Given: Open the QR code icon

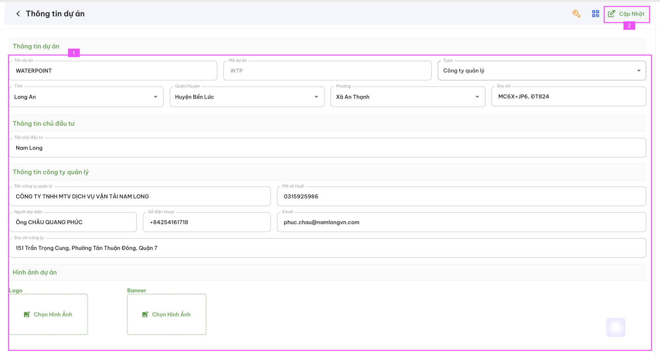Looking at the screenshot, I should coord(596,14).
